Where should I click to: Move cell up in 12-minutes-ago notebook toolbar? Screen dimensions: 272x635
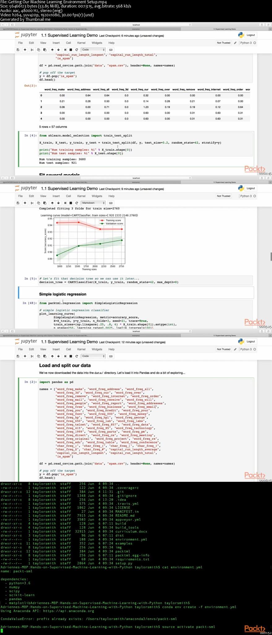52,356
